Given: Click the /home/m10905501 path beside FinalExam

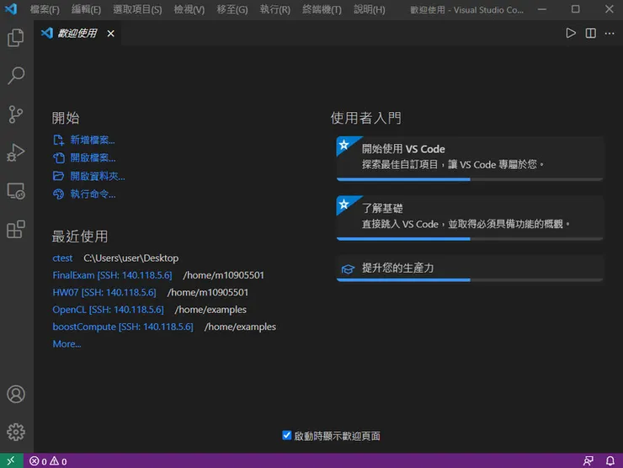Looking at the screenshot, I should click(224, 275).
